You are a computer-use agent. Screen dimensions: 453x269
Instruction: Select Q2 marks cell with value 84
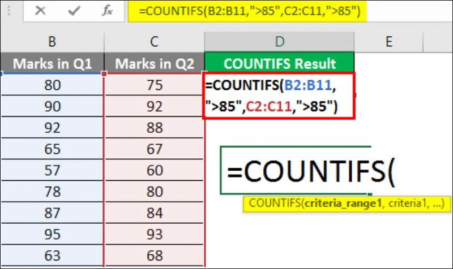point(154,213)
